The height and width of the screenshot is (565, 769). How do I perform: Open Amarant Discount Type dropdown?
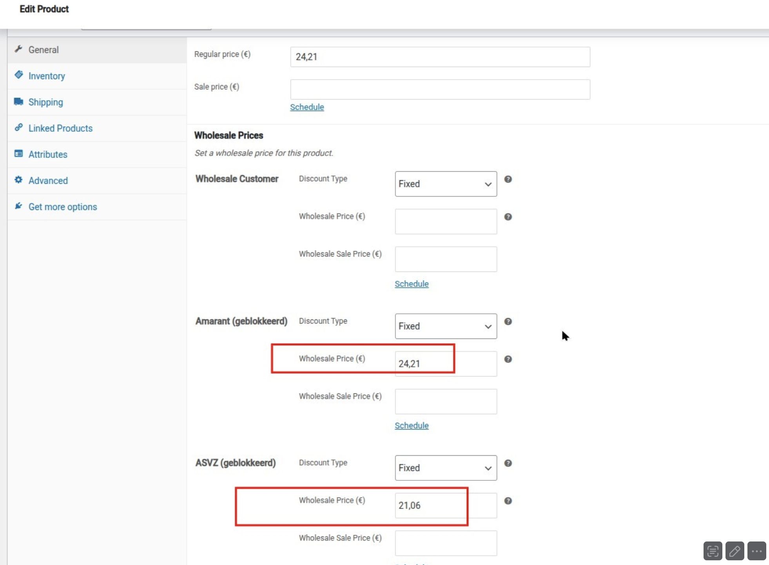coord(446,326)
